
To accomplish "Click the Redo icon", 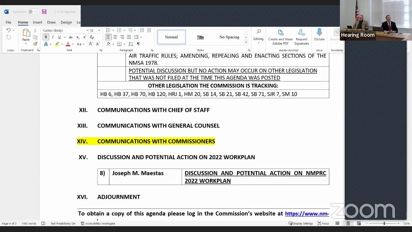I will click(x=9, y=37).
